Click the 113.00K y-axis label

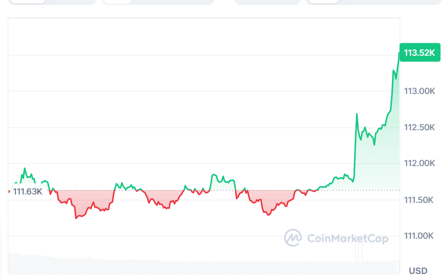[420, 92]
